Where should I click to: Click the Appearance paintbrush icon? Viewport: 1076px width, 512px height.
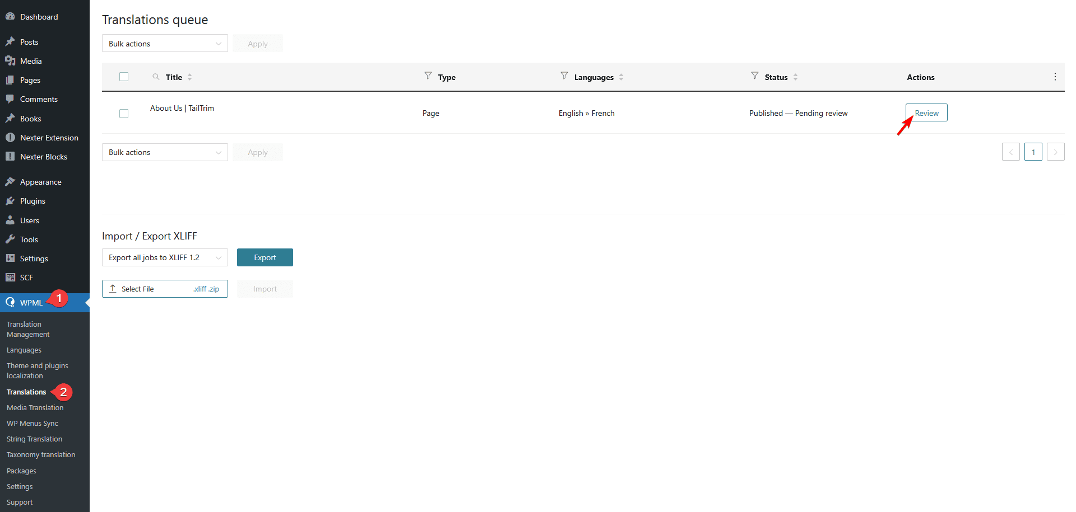click(10, 181)
